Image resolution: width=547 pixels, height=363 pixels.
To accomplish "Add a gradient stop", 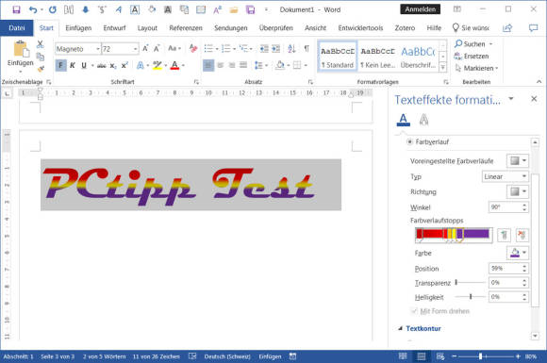I will click(x=504, y=235).
